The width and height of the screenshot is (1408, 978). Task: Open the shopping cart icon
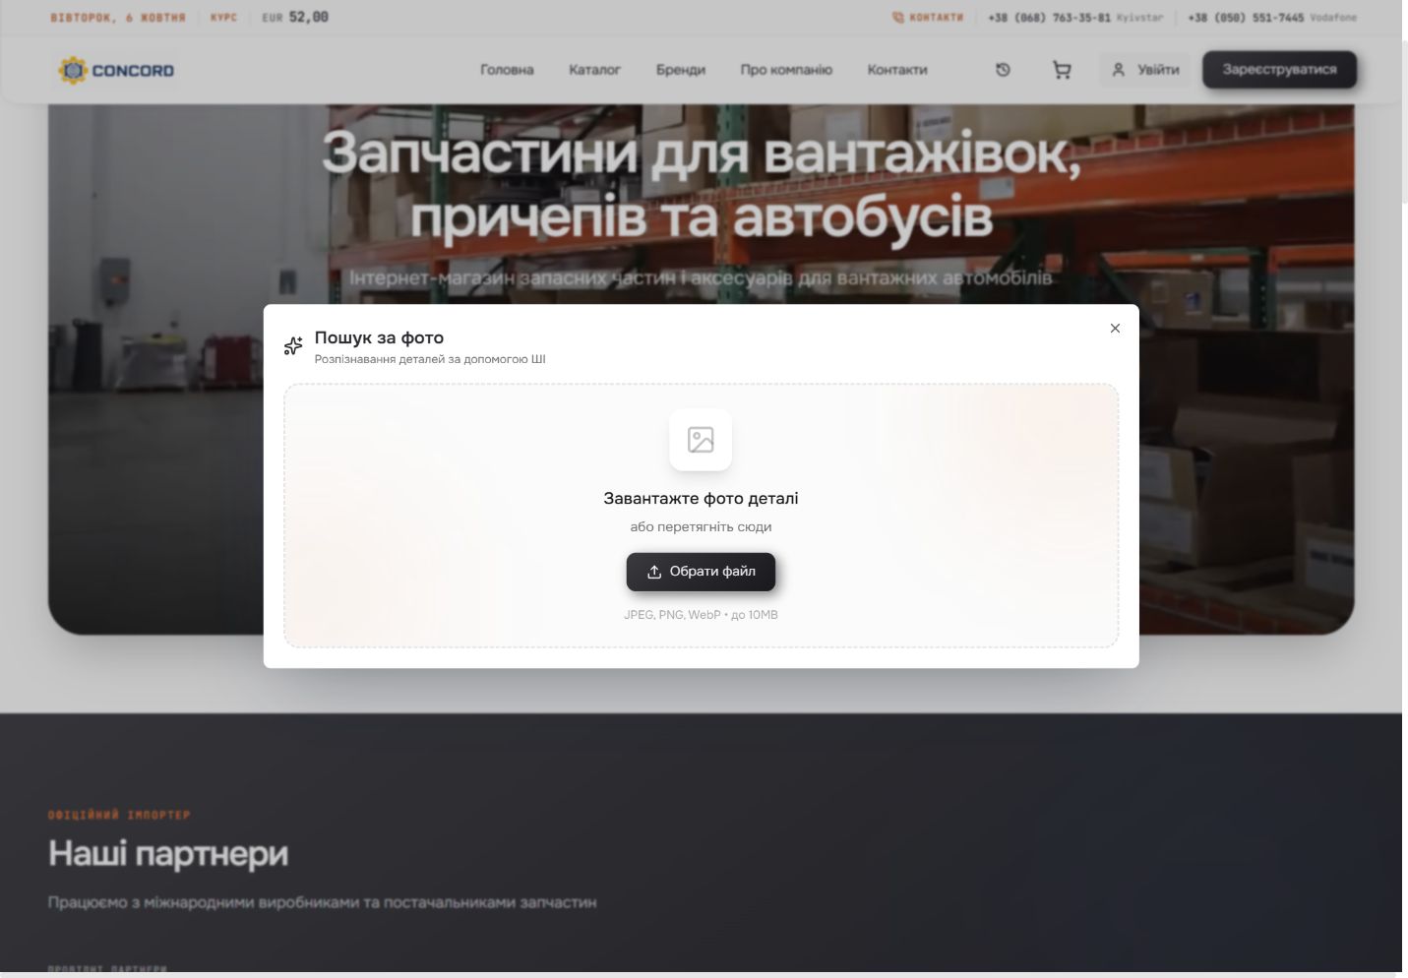1062,70
